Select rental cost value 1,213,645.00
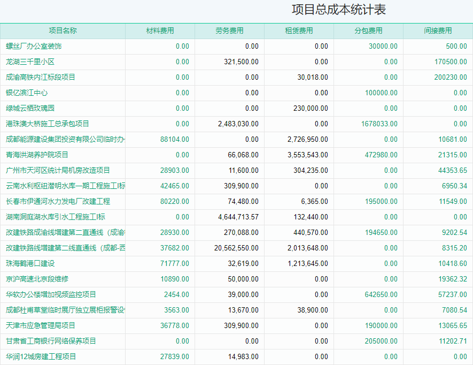 [308, 263]
